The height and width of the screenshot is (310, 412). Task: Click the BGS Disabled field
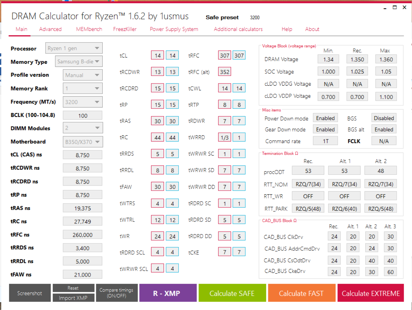(x=384, y=118)
